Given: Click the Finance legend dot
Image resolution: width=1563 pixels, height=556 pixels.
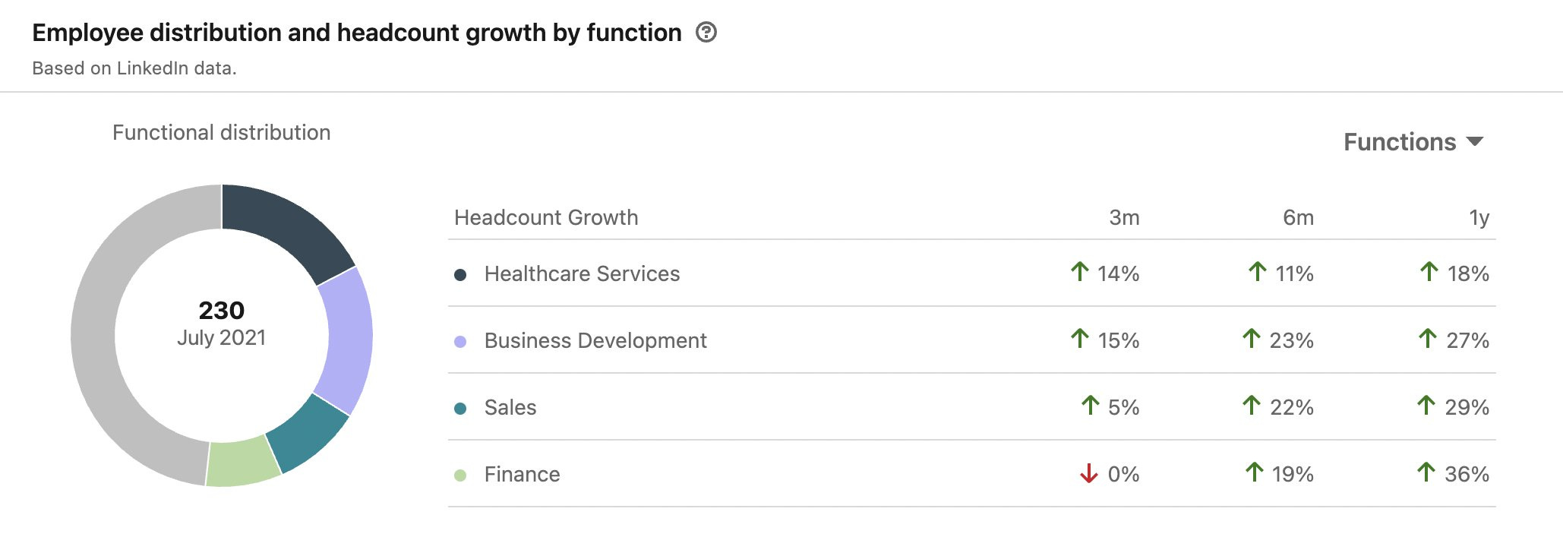Looking at the screenshot, I should point(460,475).
